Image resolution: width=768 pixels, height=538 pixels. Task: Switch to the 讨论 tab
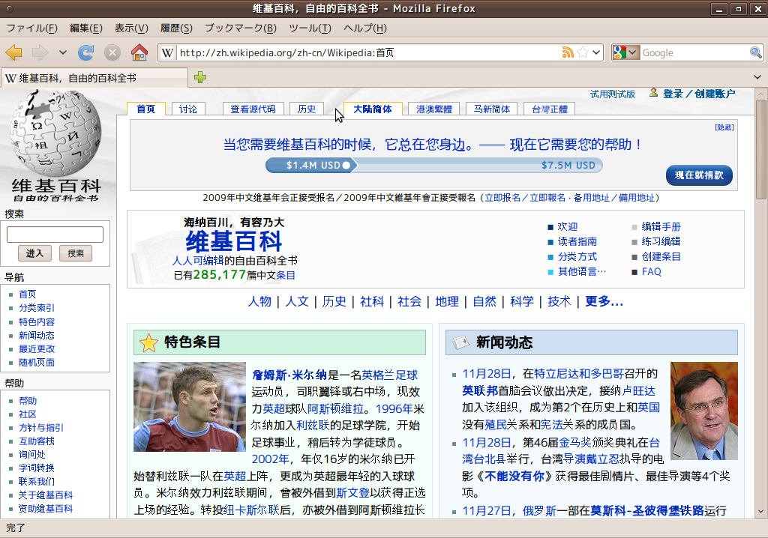[188, 109]
